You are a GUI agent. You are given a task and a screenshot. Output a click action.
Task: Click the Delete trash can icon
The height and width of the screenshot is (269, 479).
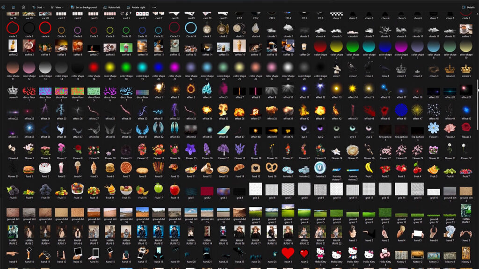point(23,7)
